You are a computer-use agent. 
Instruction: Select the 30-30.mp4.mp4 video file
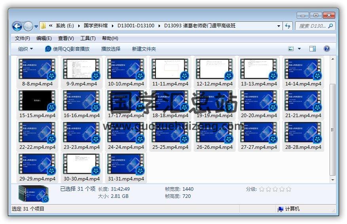[82, 167]
